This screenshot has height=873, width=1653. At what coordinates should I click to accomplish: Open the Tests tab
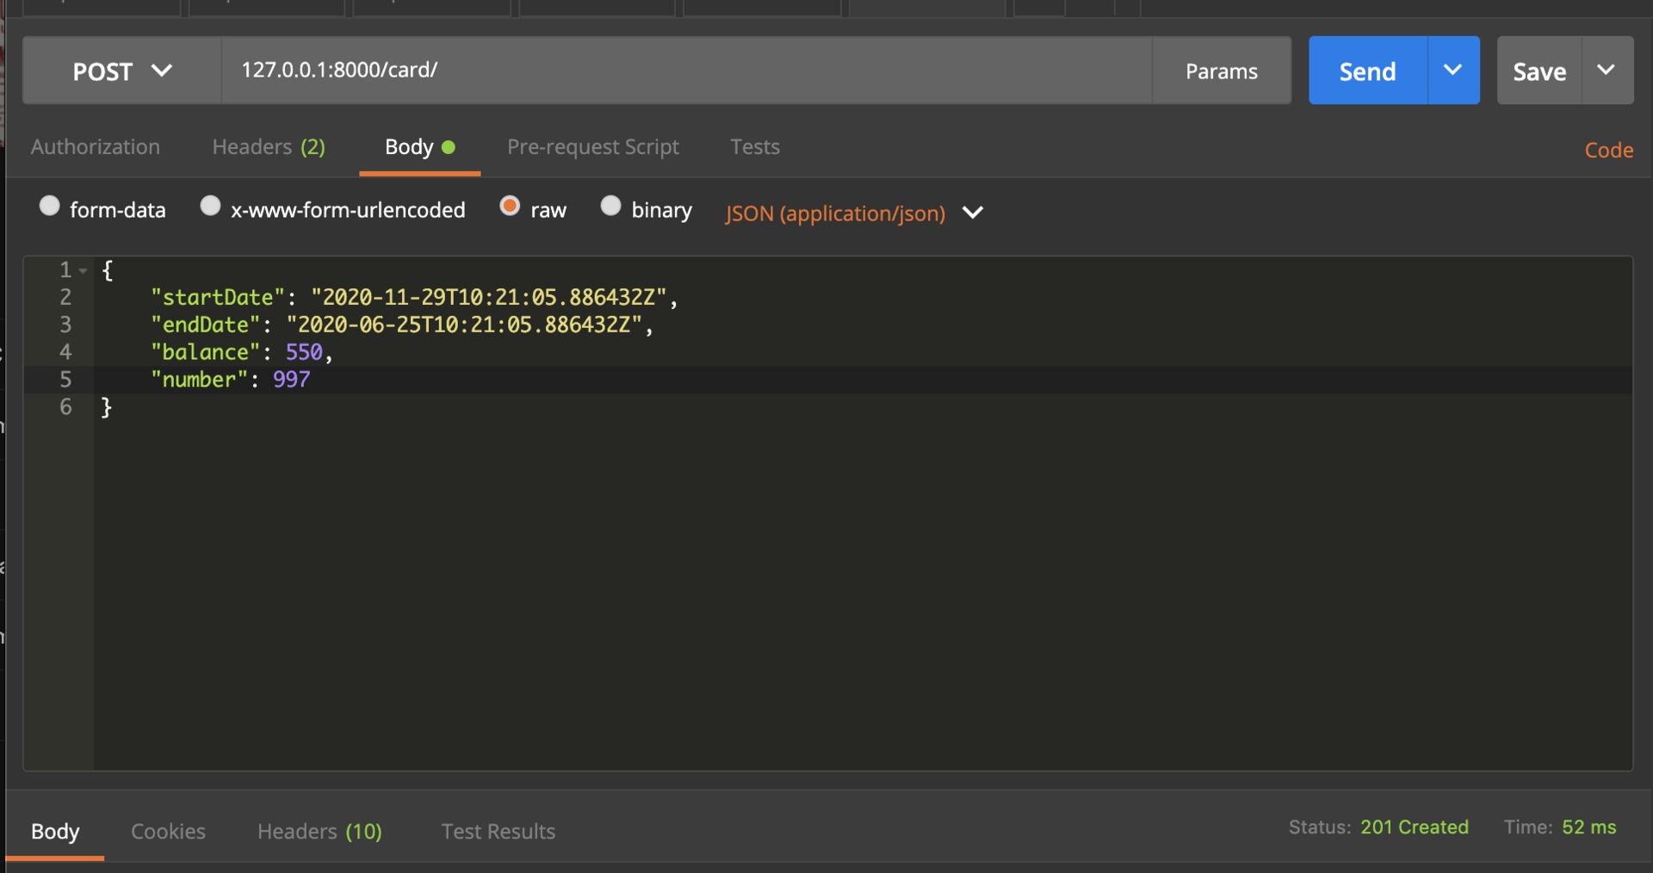point(755,147)
